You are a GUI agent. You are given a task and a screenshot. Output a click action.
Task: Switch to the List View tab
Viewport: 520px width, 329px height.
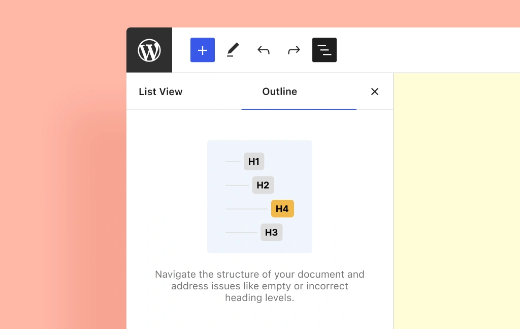pos(160,92)
